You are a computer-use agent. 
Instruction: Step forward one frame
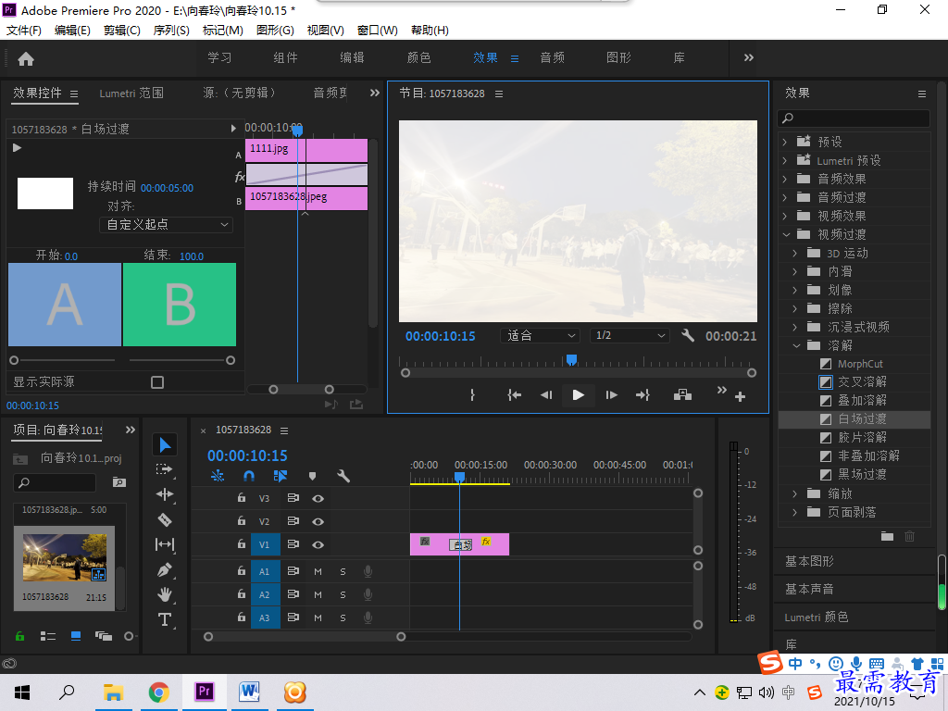(x=611, y=394)
